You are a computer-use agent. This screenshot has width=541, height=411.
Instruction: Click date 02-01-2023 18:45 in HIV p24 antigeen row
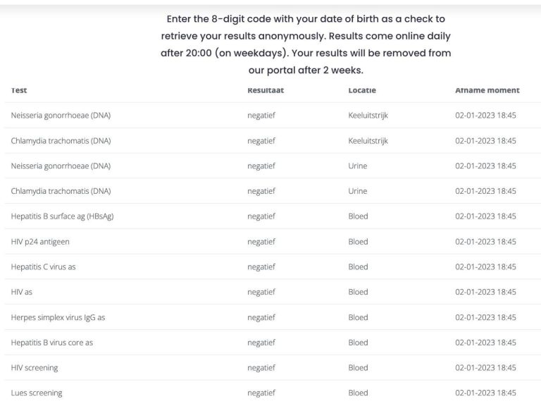pos(485,242)
